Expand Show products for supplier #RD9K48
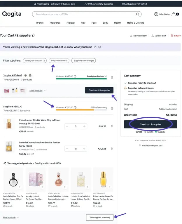Viewport: 182px width, 224px height. pos(37,91)
